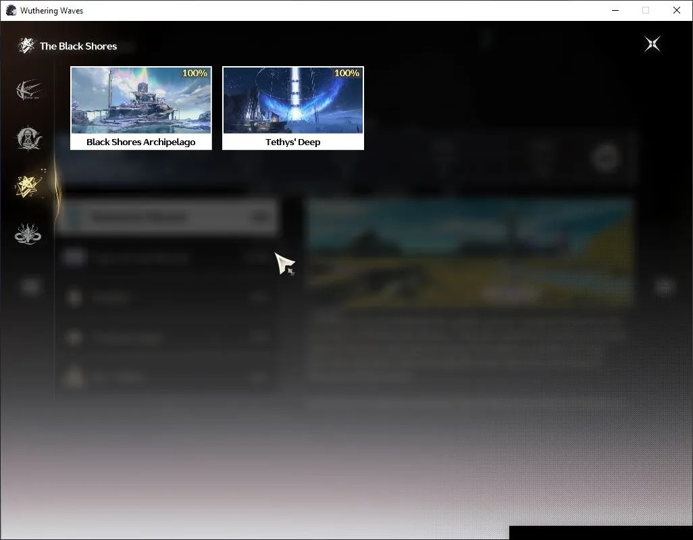Select the first region emblem in sidebar
This screenshot has width=693, height=540.
pos(29,90)
